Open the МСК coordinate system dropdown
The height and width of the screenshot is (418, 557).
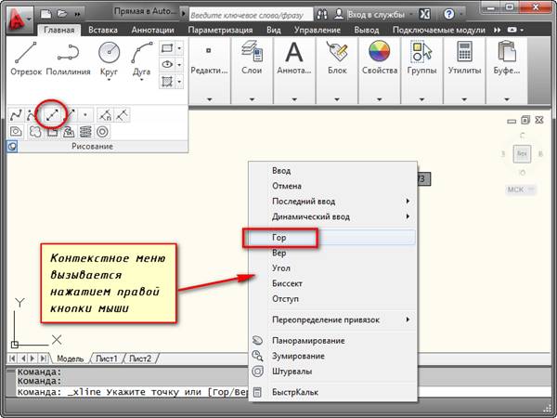[x=521, y=189]
